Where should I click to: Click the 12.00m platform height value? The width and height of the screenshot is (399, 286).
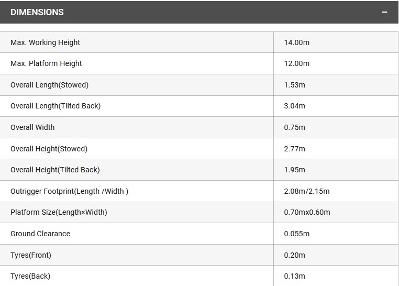297,63
